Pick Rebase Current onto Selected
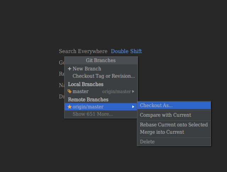Screen dimensions: 227x172 coord(174,125)
